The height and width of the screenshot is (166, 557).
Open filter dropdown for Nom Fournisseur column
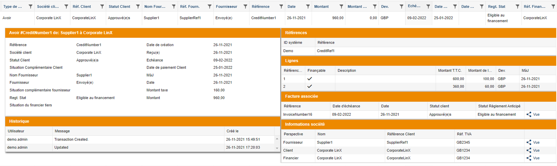tap(174, 6)
